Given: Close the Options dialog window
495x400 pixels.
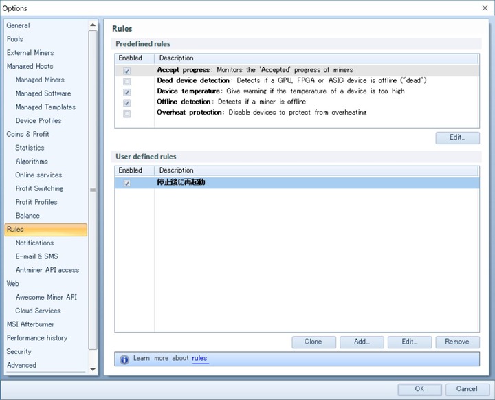Looking at the screenshot, I should 485,8.
